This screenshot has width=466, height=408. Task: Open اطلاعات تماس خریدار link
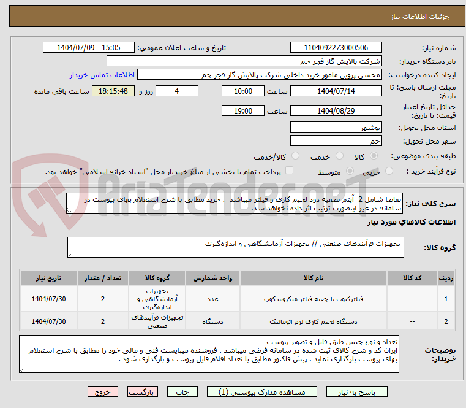(102, 75)
